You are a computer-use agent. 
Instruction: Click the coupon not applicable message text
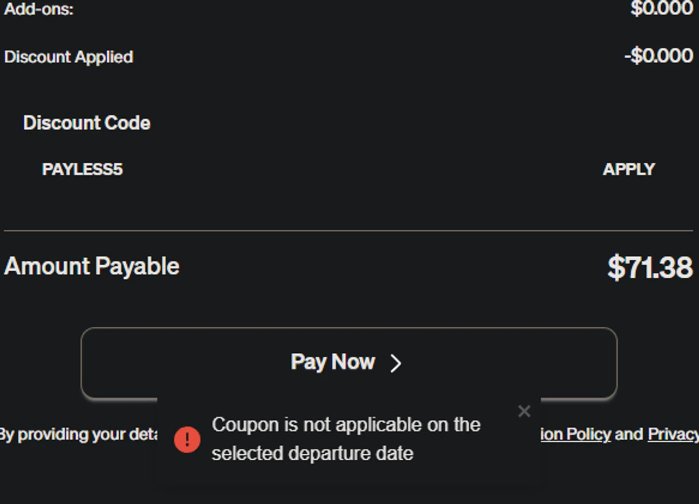coord(346,425)
